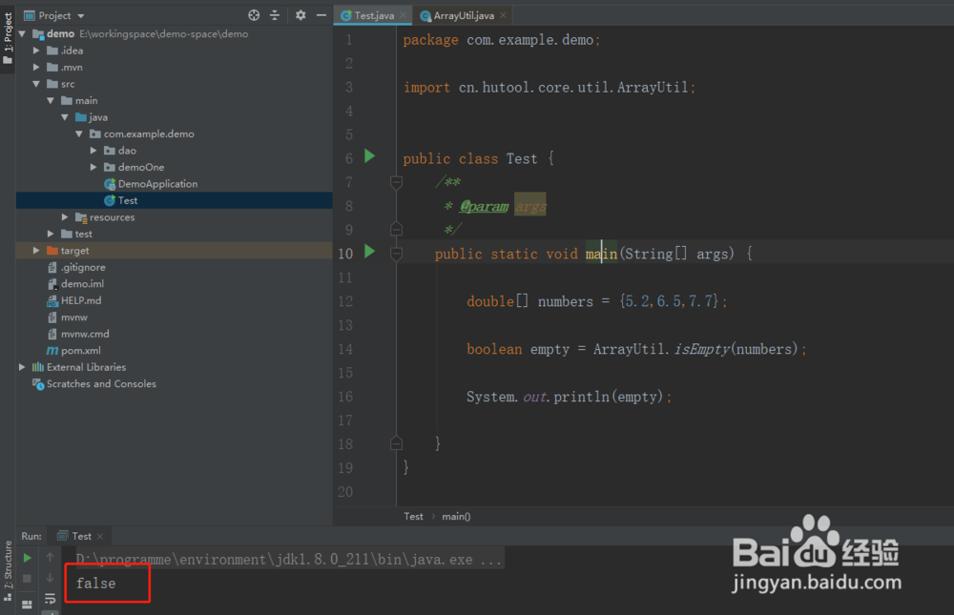Click the locate/scroll-from-source target icon
954x615 pixels.
point(254,15)
